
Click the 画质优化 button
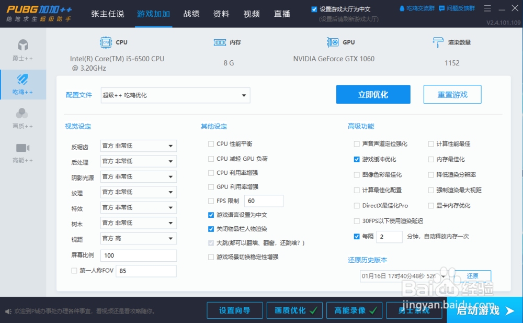pyautogui.click(x=294, y=310)
